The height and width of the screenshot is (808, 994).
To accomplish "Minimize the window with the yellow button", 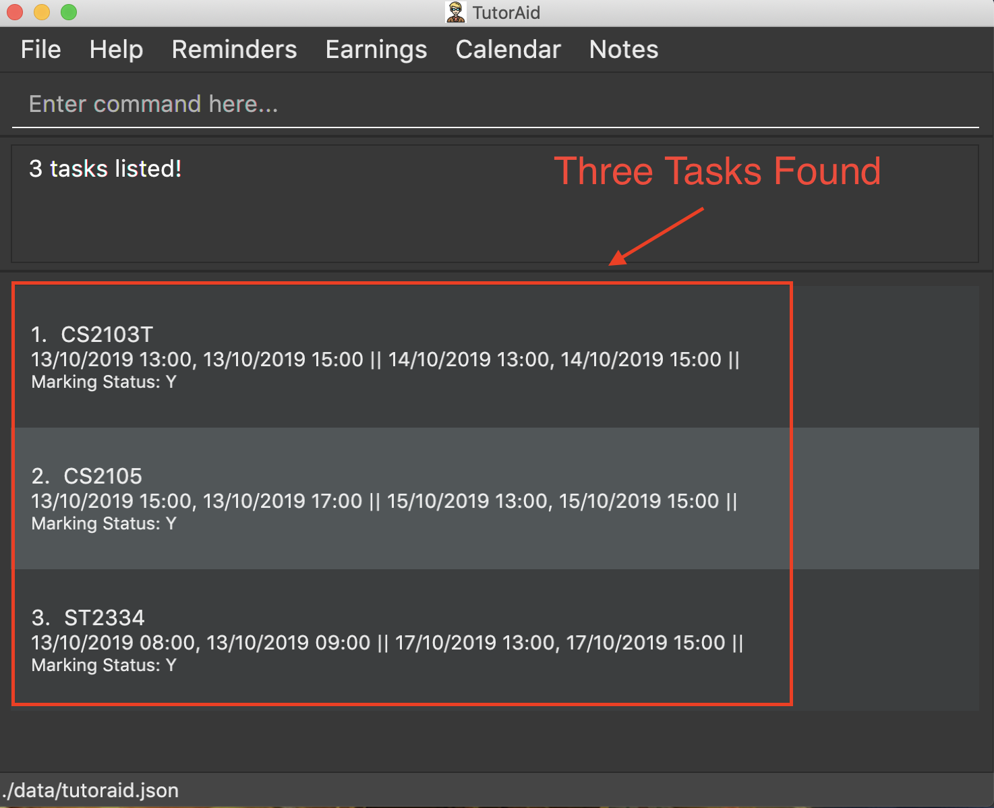I will 42,12.
